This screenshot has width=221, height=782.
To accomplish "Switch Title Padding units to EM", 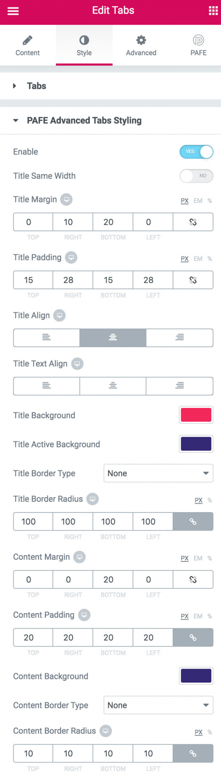I will pos(198,259).
